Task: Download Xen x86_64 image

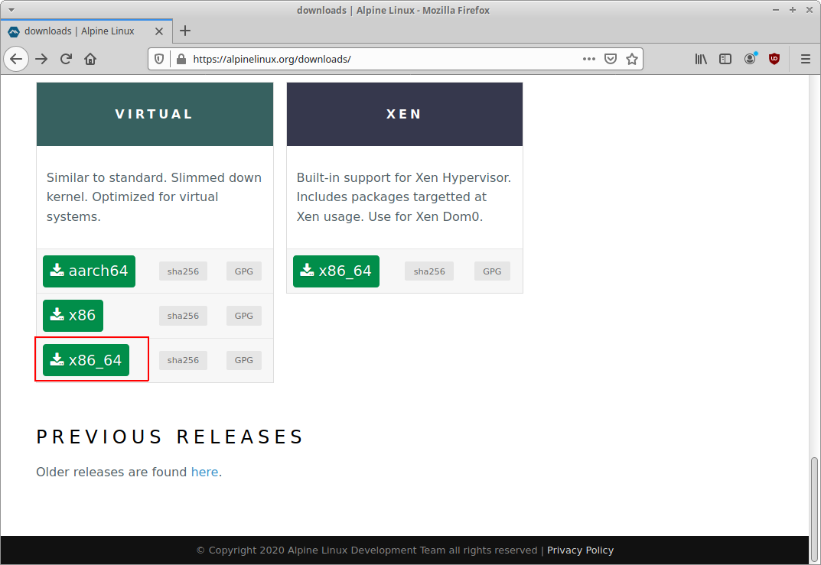Action: pos(336,271)
